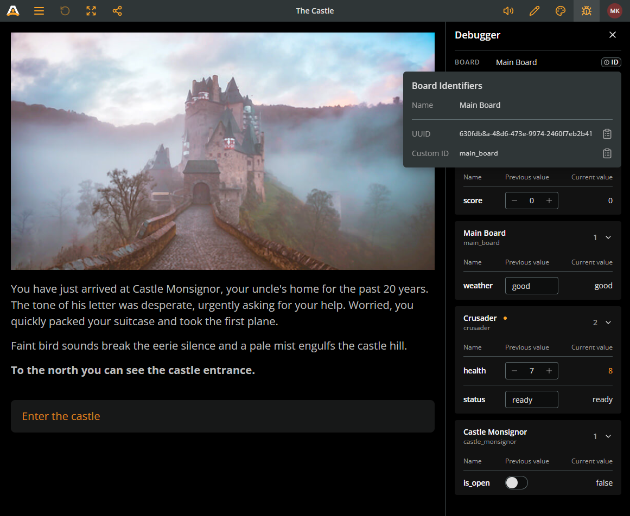The height and width of the screenshot is (516, 630).
Task: Copy the Custom ID main_board
Action: [x=607, y=153]
